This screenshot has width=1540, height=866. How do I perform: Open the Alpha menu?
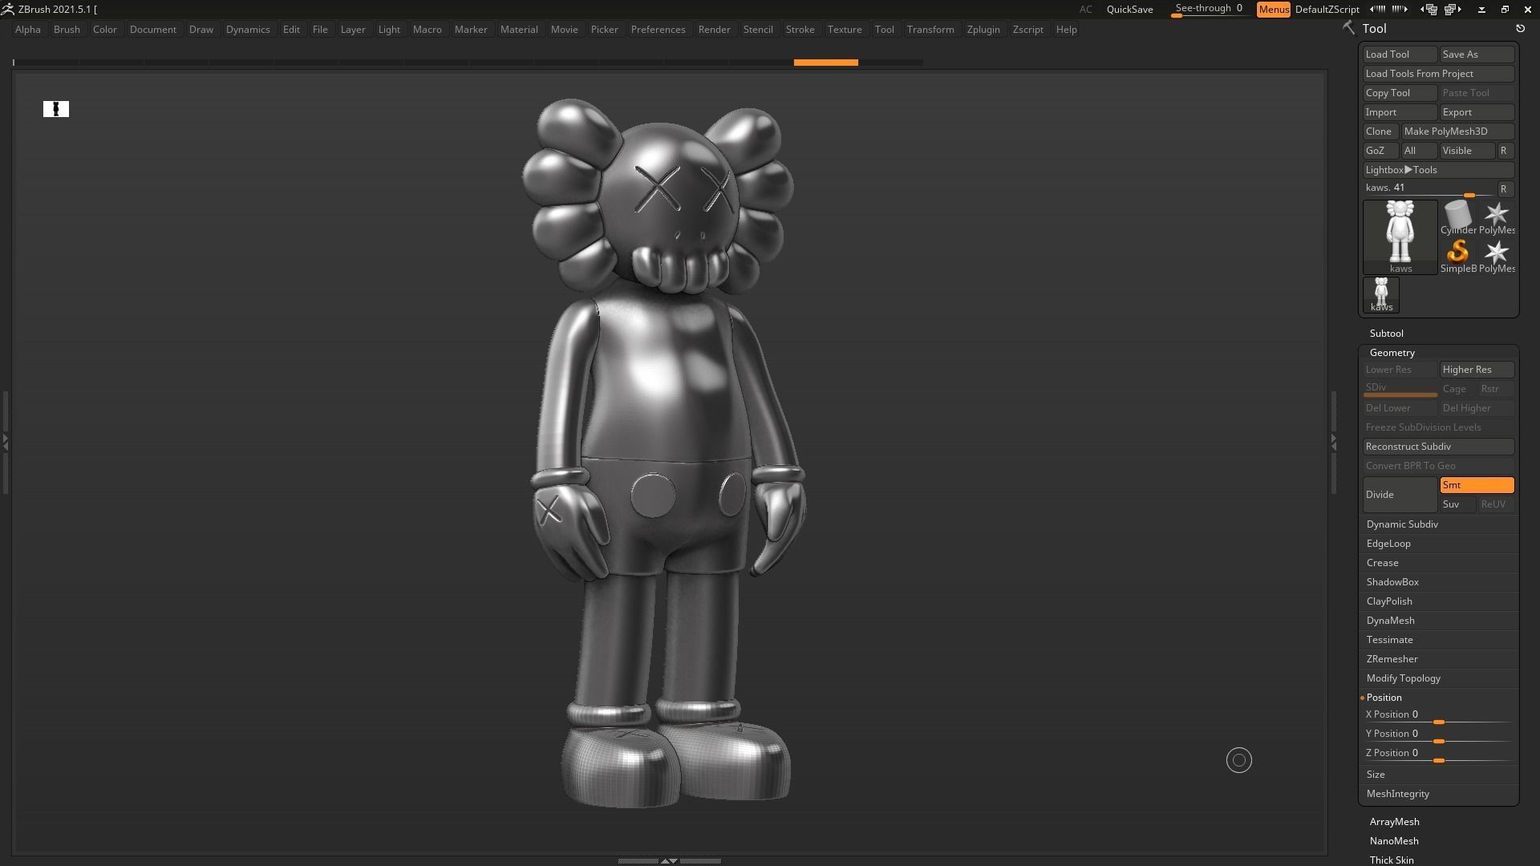tap(27, 30)
